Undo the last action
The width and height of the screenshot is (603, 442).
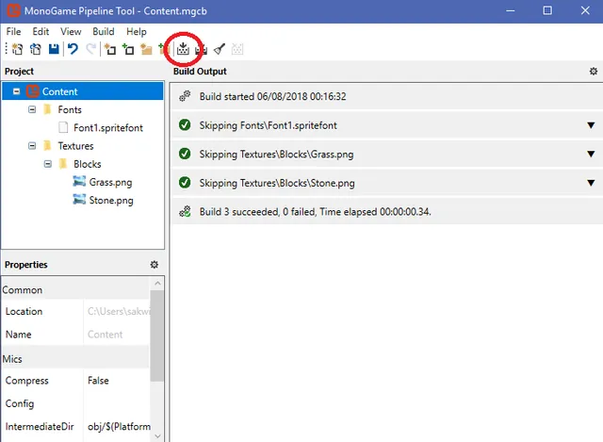pyautogui.click(x=73, y=49)
